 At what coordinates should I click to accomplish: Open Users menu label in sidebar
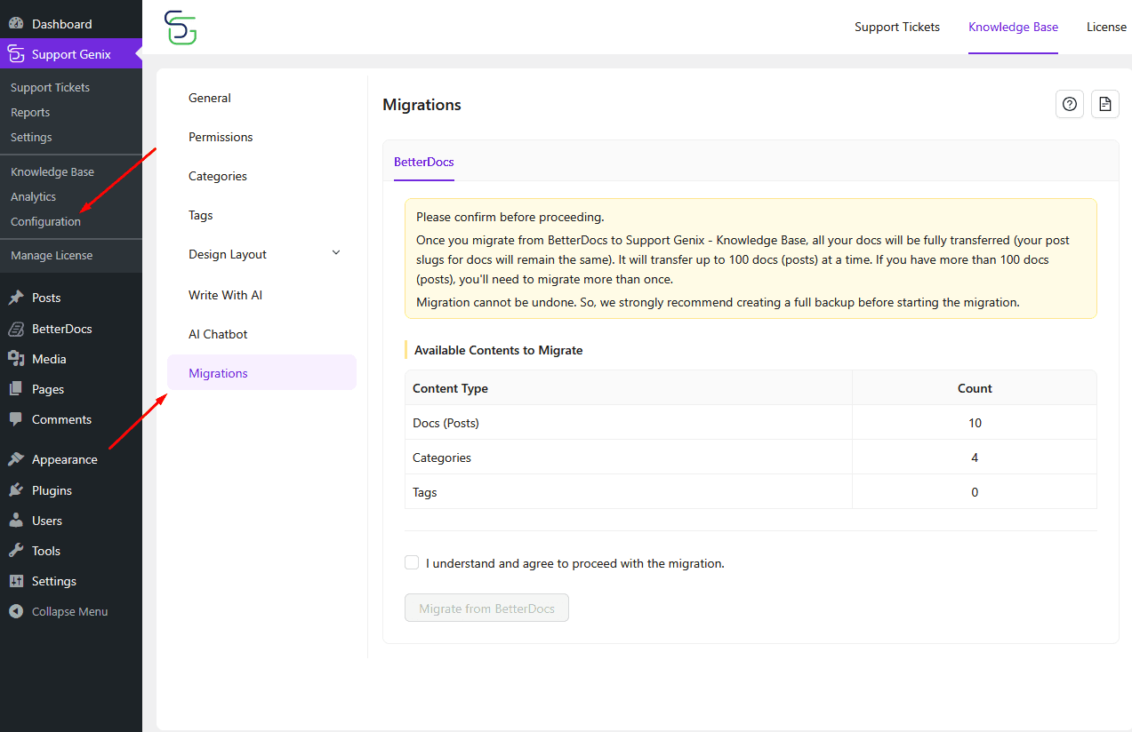point(47,521)
